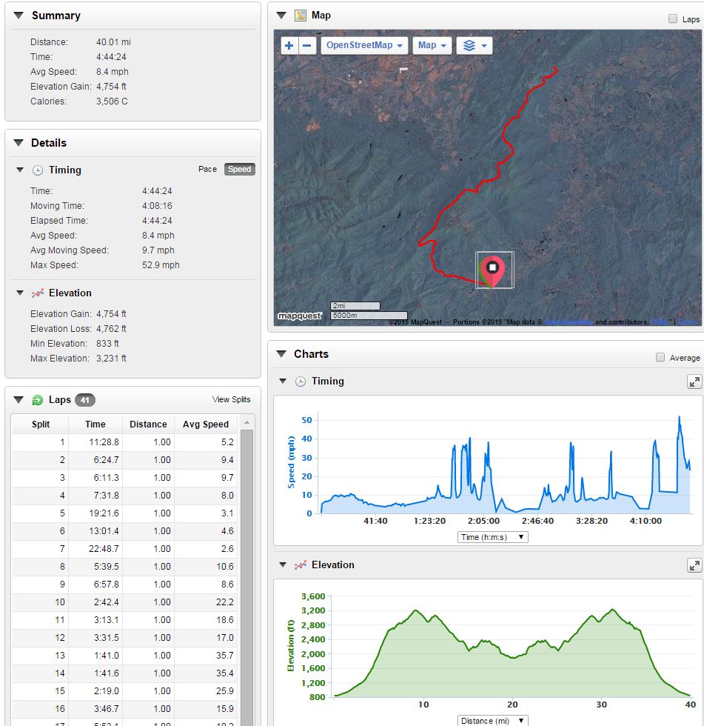
Task: Open the OpenStreetMap provider dropdown
Action: pos(364,46)
